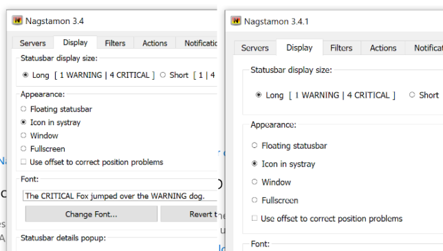Choose Fullscreen appearance in Nagstamon 3.4
The width and height of the screenshot is (443, 251).
coord(23,149)
